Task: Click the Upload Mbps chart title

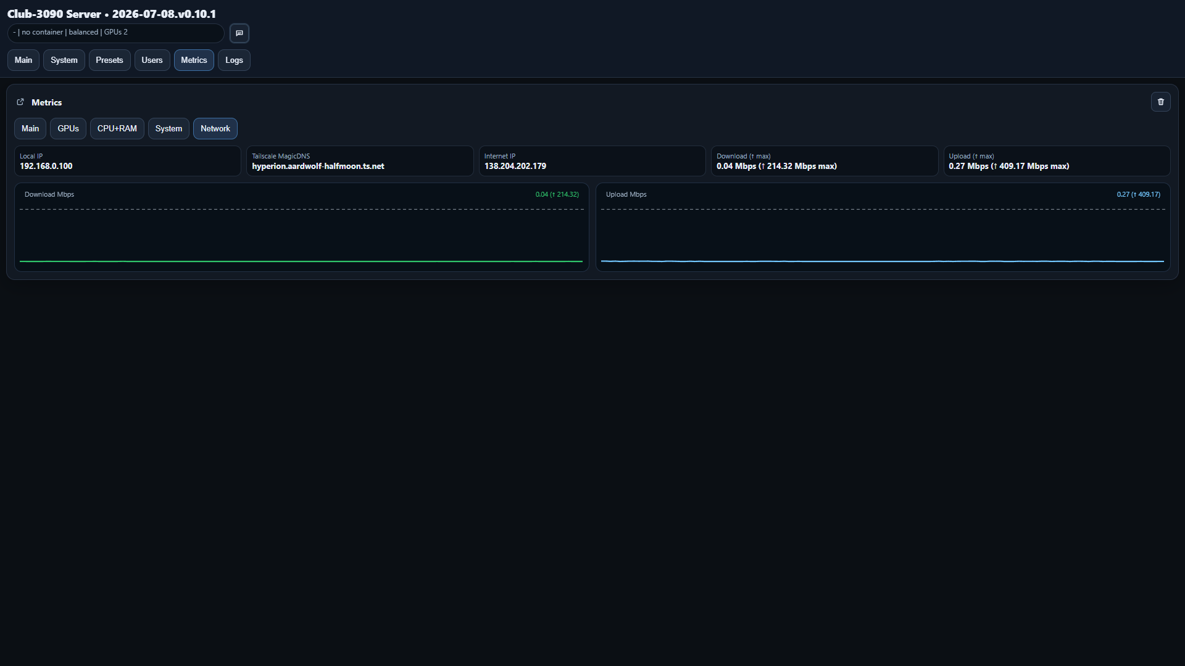Action: (x=626, y=195)
